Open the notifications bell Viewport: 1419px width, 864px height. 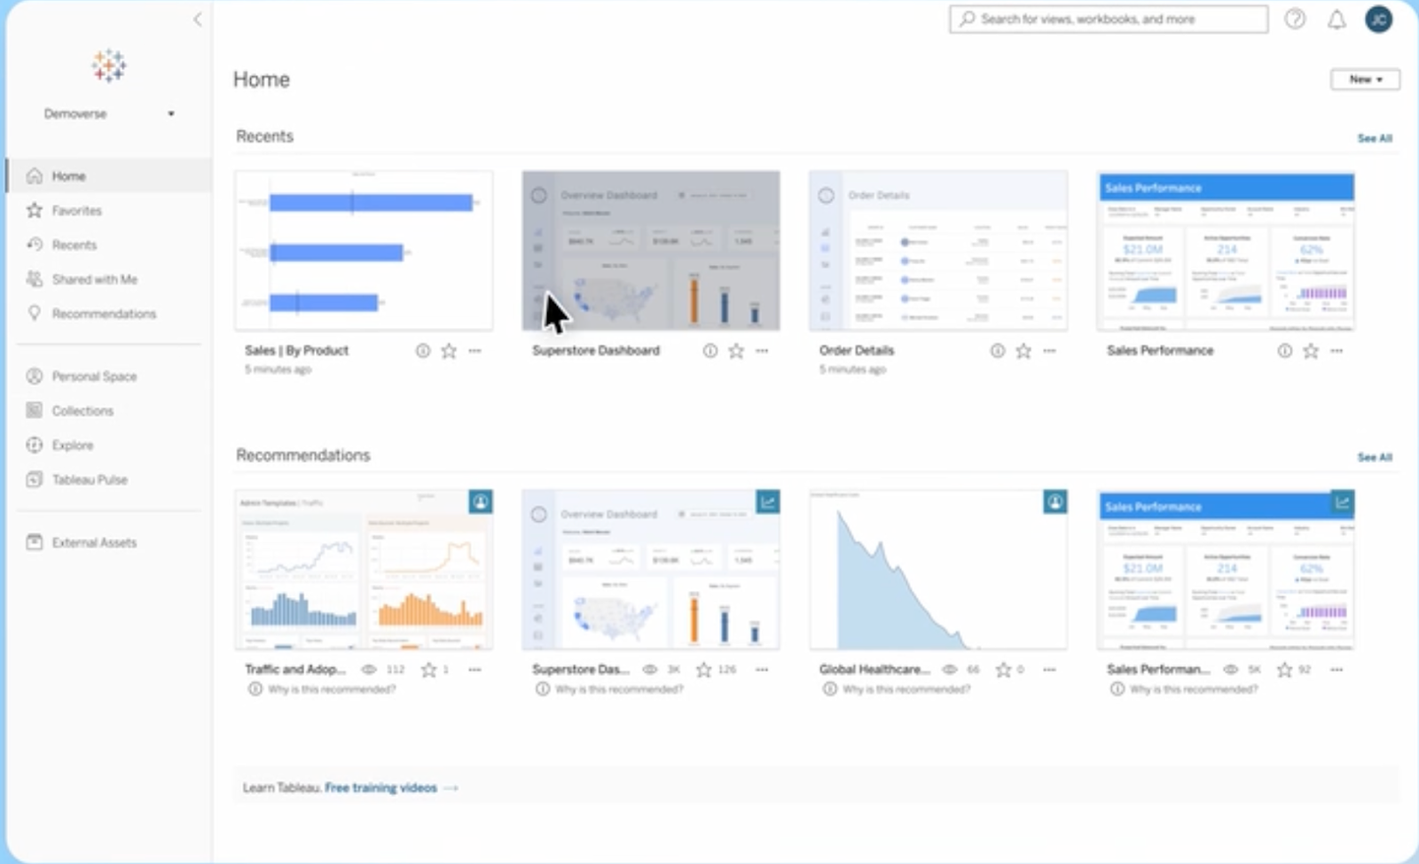(1337, 19)
